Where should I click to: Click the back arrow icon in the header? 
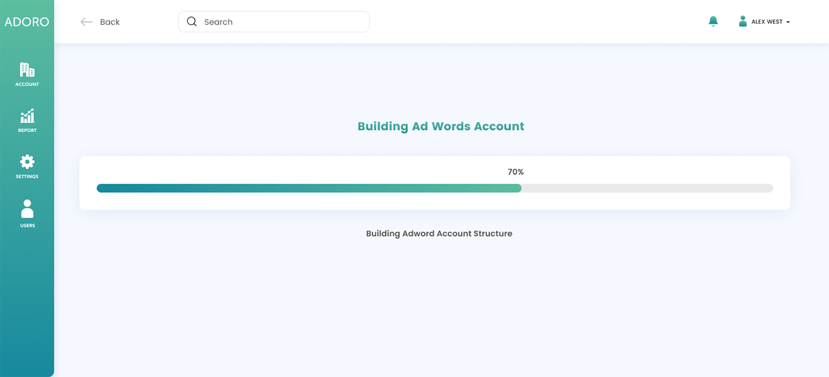pyautogui.click(x=85, y=21)
